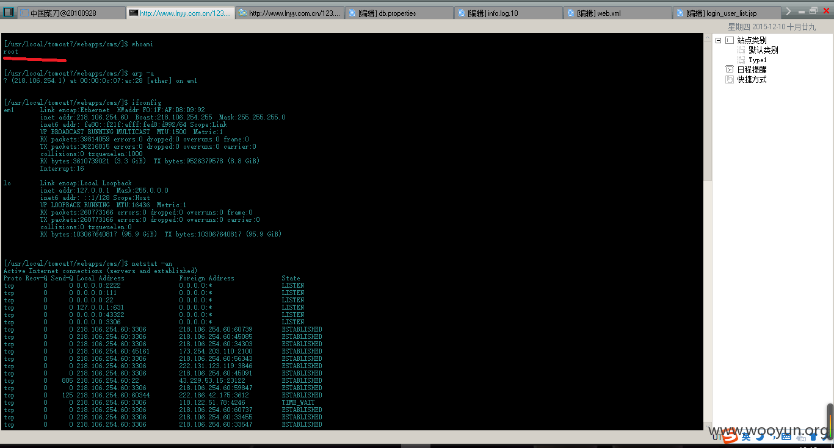Click the ifconfig command line
The height and width of the screenshot is (448, 834).
coord(82,102)
